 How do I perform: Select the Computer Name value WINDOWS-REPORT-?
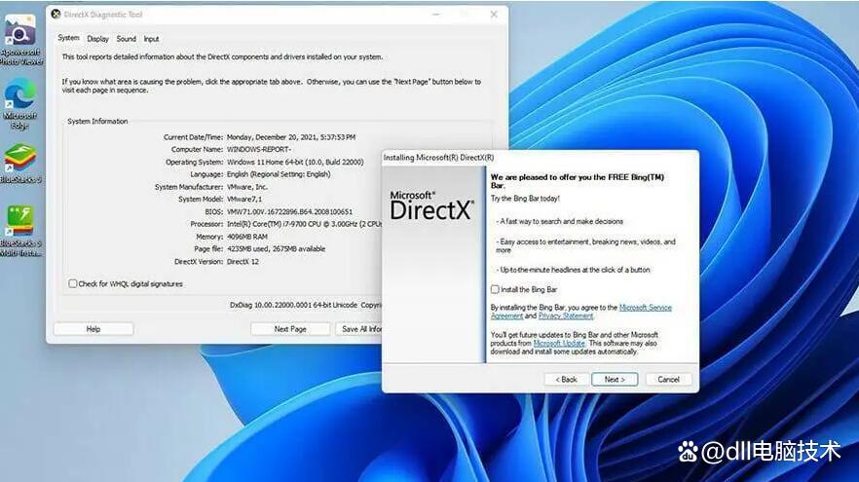[259, 149]
